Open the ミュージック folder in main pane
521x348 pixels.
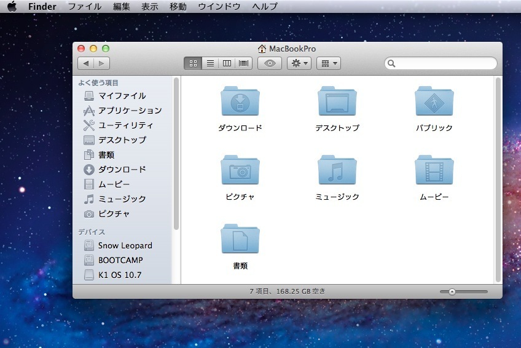click(337, 170)
